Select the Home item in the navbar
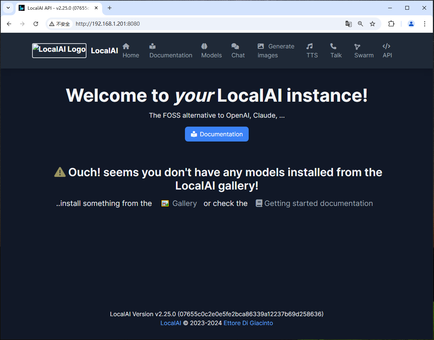The height and width of the screenshot is (340, 434). click(130, 51)
